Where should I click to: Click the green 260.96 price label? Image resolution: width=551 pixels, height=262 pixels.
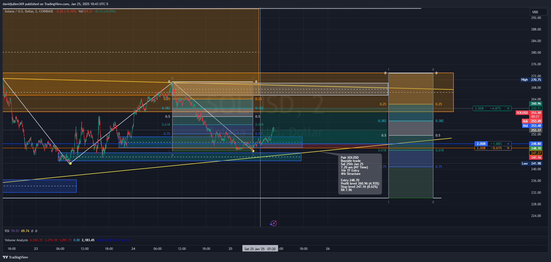pyautogui.click(x=536, y=104)
